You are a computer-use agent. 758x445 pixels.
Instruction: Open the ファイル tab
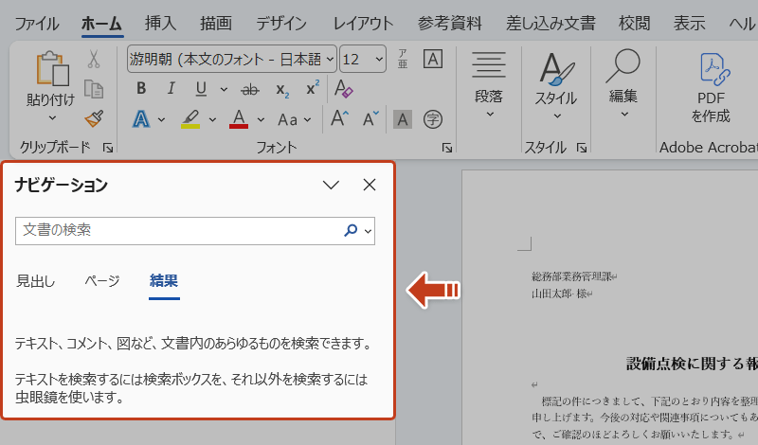pyautogui.click(x=37, y=23)
